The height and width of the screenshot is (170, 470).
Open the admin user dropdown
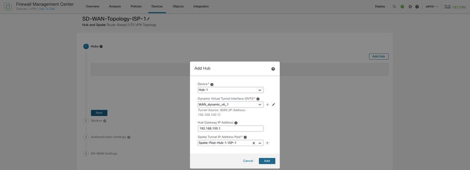coord(431,7)
